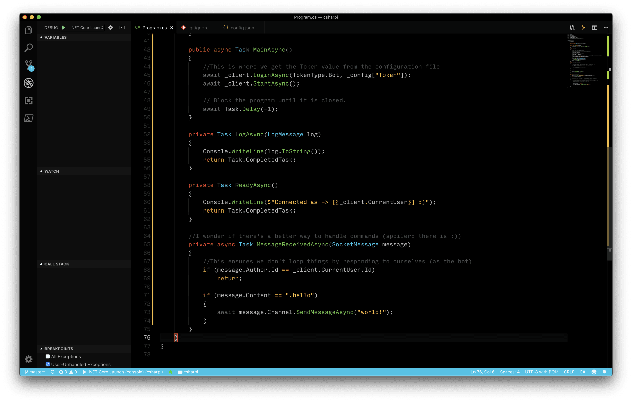Click the split editor icon
Screen dimensions: 632x402
click(x=595, y=27)
